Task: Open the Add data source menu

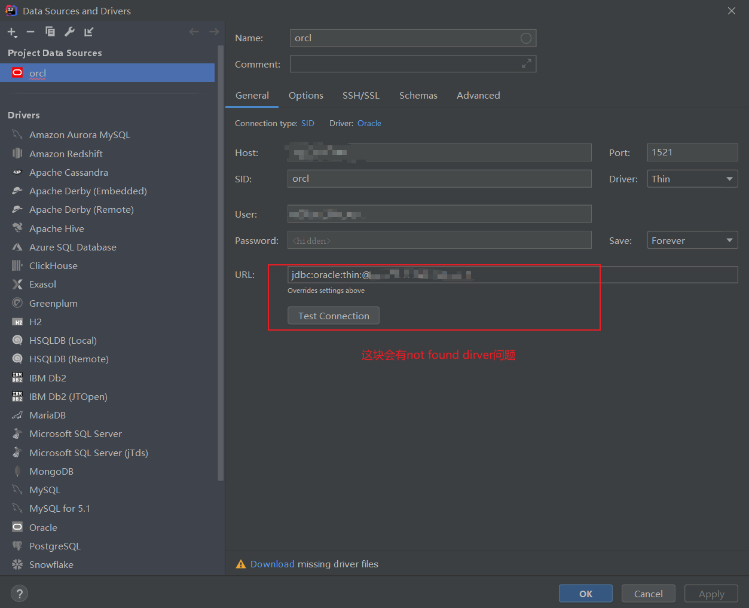Action: pyautogui.click(x=12, y=32)
